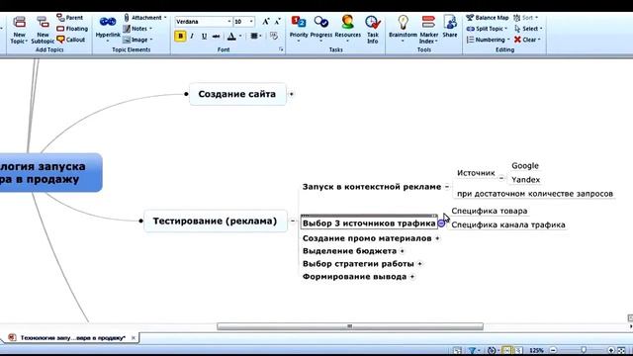This screenshot has width=633, height=356.
Task: Select the central topic box
Action: point(50,172)
